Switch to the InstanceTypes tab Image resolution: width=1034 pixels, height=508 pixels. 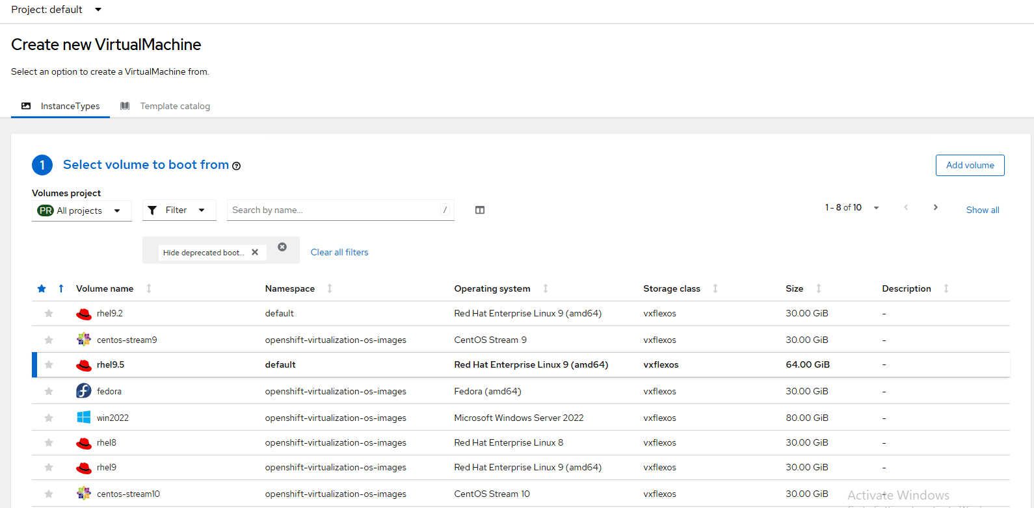(60, 106)
